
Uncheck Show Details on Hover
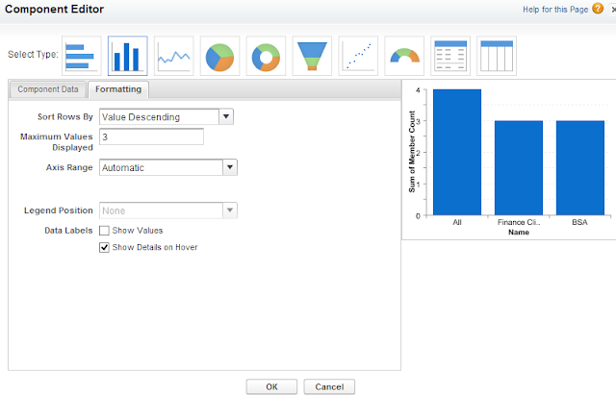104,247
